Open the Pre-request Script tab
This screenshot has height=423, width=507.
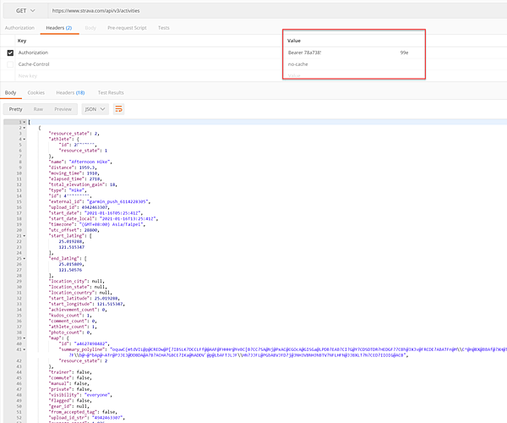click(127, 28)
